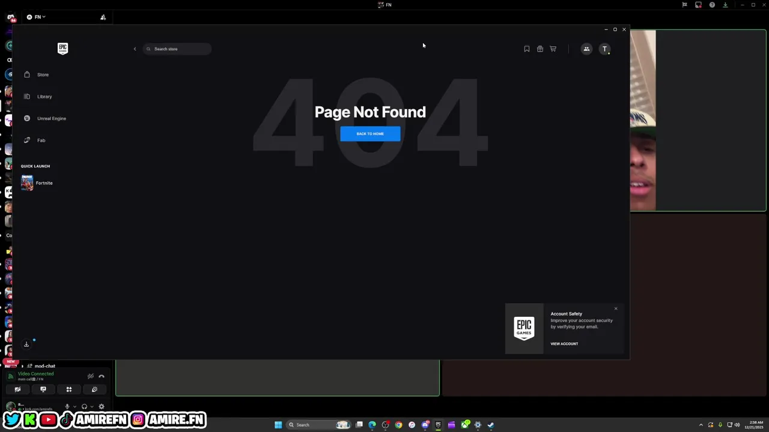Screen dimensions: 769x432
Task: Open the Discord soundboard button
Action: [94, 389]
